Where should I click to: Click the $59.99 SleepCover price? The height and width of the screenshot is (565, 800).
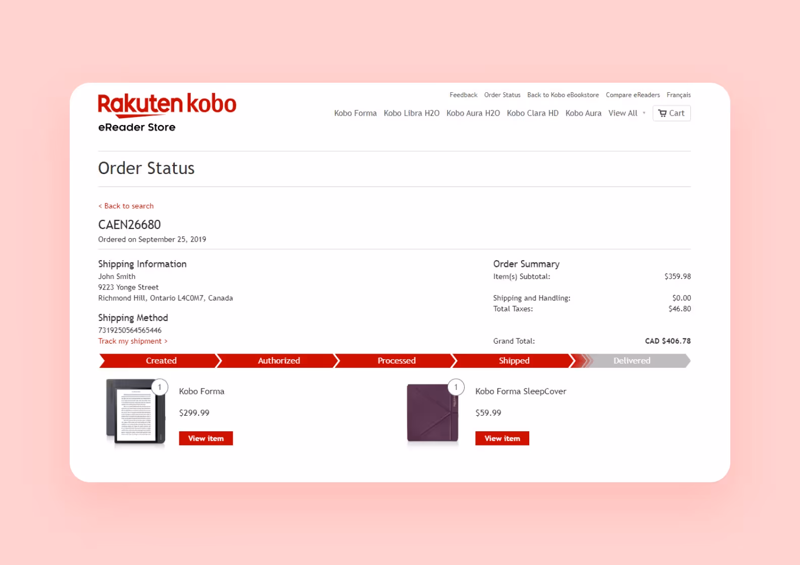pyautogui.click(x=488, y=413)
